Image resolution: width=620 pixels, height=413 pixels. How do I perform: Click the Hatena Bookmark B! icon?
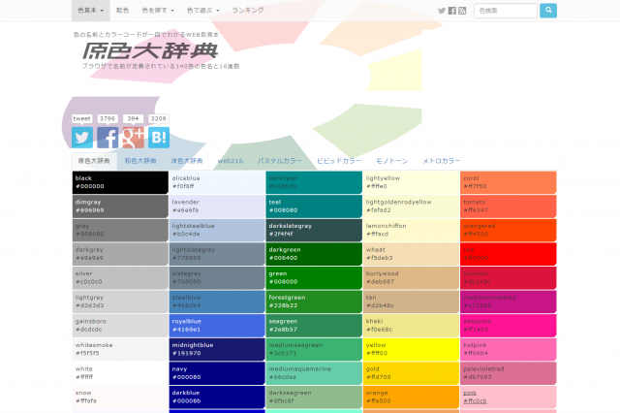point(158,138)
